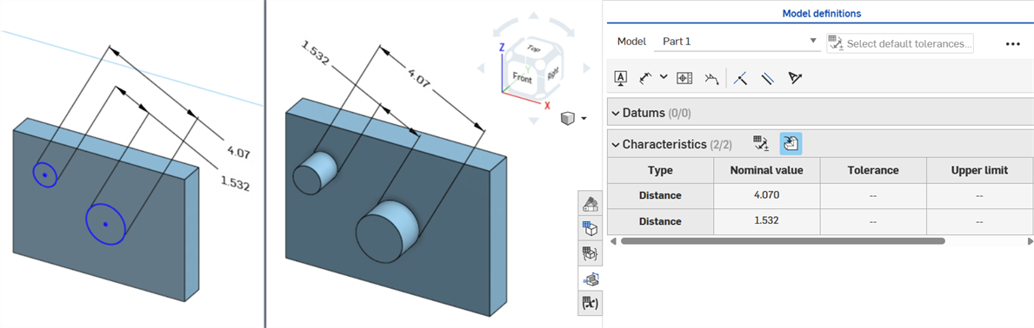Choose the parallel lines tool icon
The width and height of the screenshot is (1034, 328).
(x=768, y=78)
